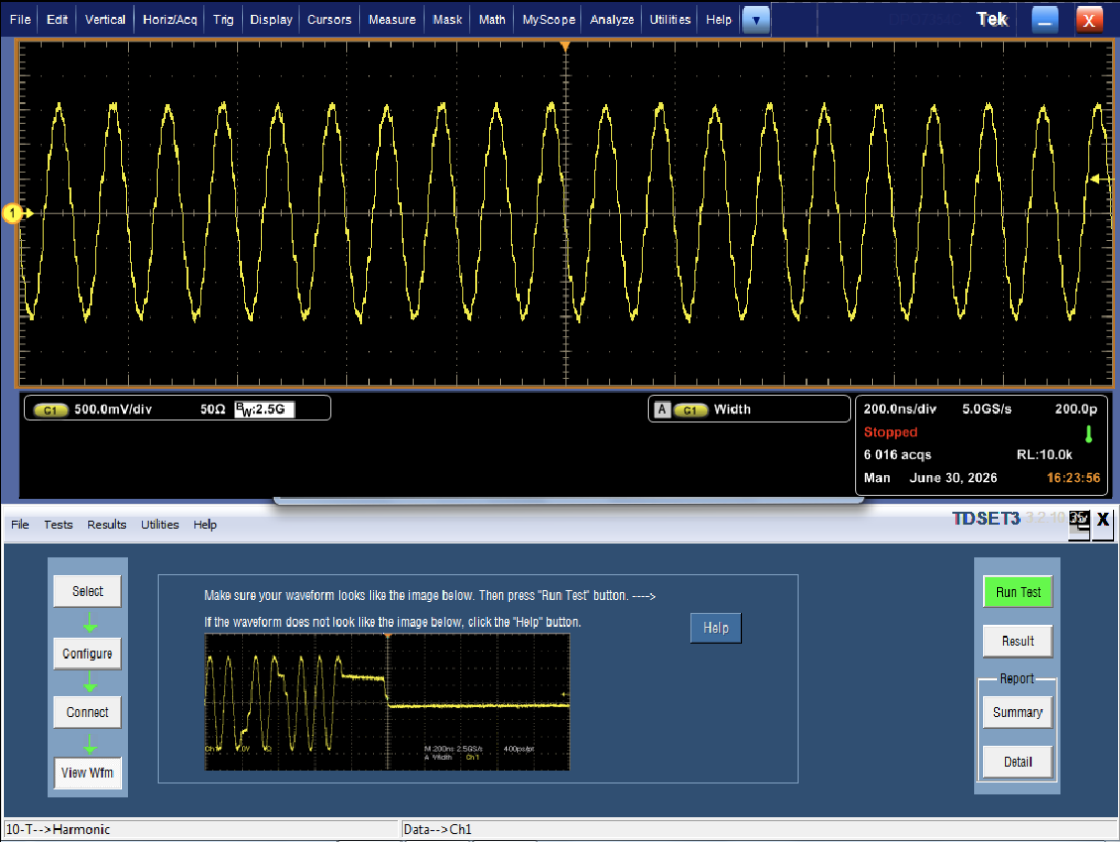Click the reference waveform example image
The height and width of the screenshot is (842, 1120).
tap(387, 702)
